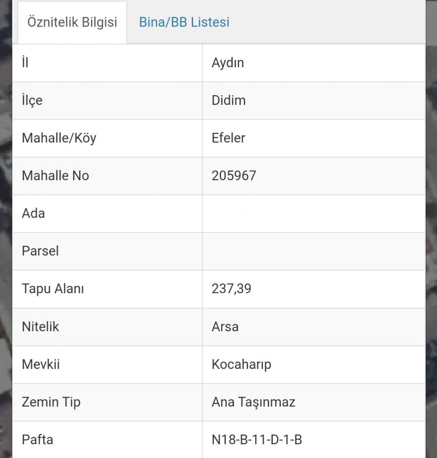Select the Mahalle No value 205967
Viewport: 437px width, 458px height.
click(234, 176)
